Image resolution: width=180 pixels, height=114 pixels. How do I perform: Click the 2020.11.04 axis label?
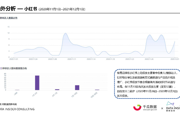point(33,59)
